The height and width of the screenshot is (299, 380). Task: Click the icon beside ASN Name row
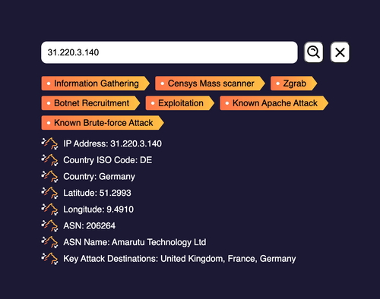click(49, 242)
